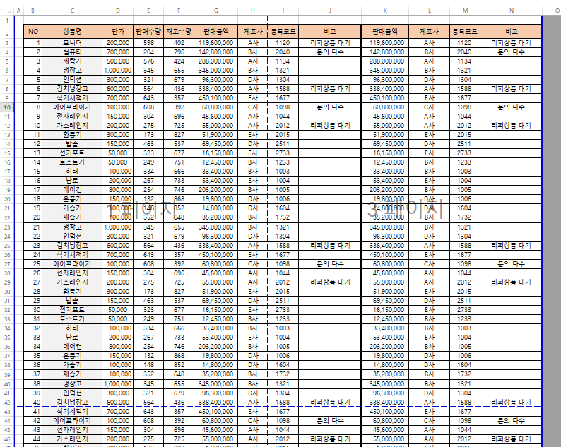
Task: Click NO value 40 in column B
Action: [33, 403]
